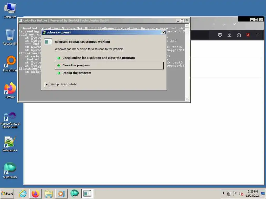Open the Start menu

pyautogui.click(x=7, y=193)
